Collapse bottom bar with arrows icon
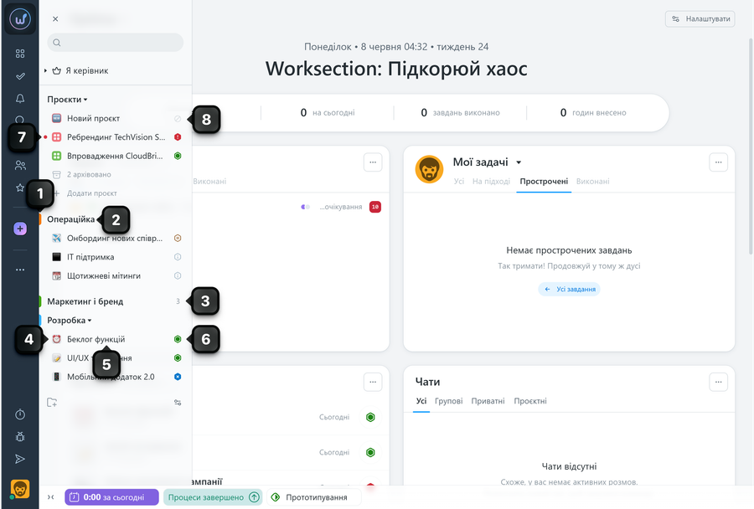The width and height of the screenshot is (754, 509). click(x=51, y=497)
